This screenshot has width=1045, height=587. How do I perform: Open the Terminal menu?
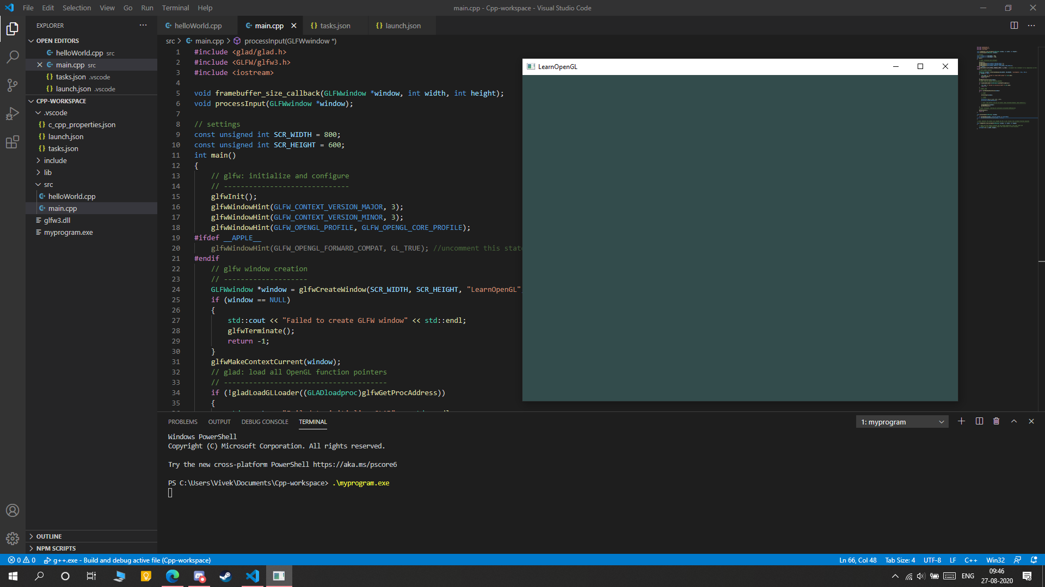coord(175,8)
